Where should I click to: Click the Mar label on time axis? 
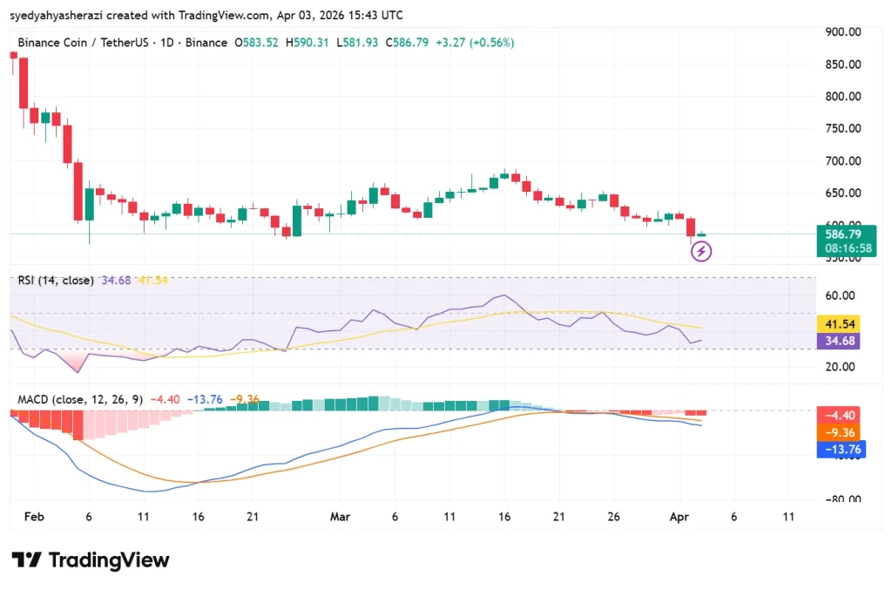click(x=341, y=517)
